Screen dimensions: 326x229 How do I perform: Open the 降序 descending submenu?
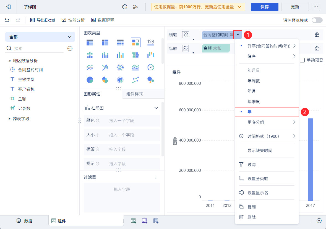coord(267,56)
